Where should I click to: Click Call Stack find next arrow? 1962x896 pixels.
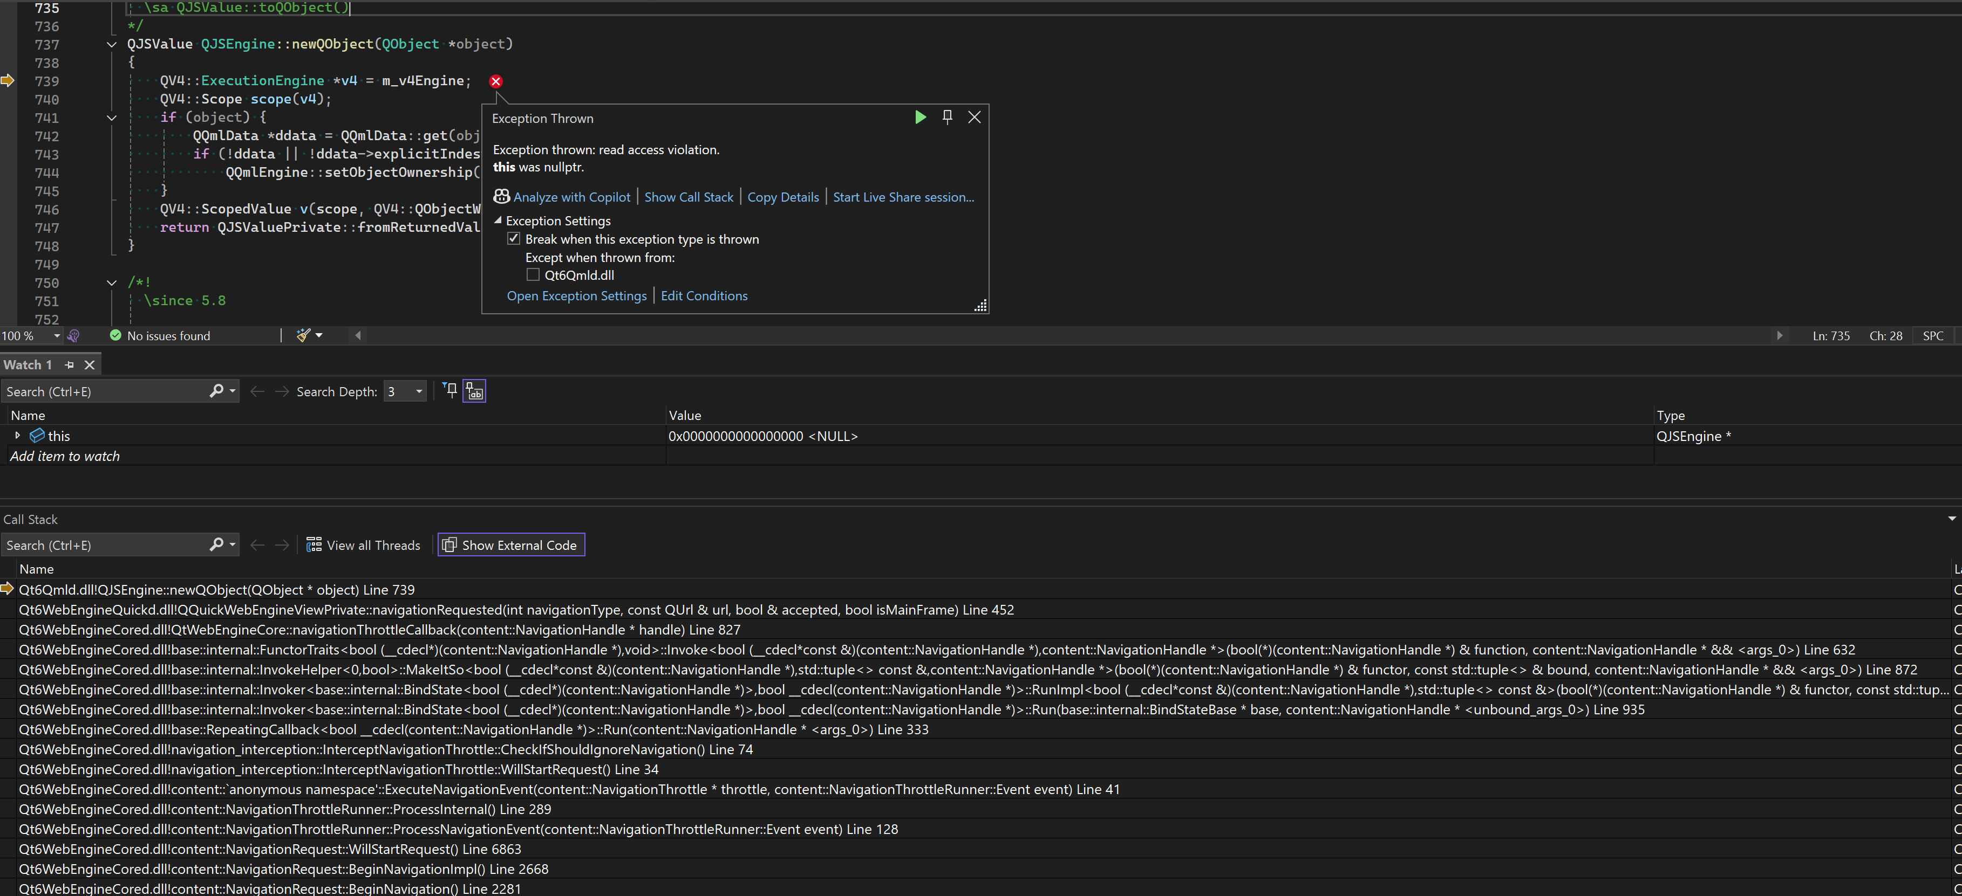tap(282, 545)
